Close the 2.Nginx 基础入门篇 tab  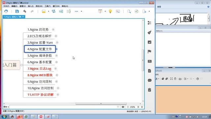23,17
